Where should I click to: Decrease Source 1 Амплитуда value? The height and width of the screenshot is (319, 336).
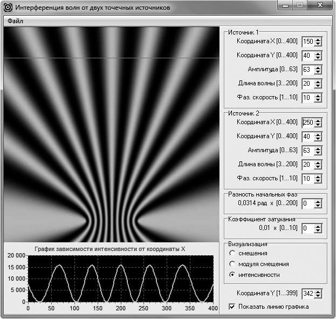tap(318, 72)
